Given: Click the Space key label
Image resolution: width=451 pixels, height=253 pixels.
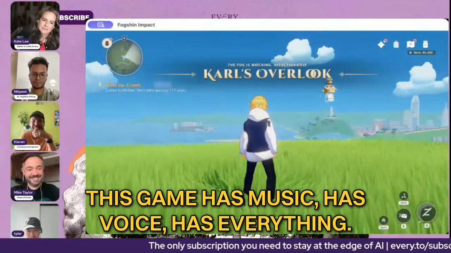Looking at the screenshot, I should [383, 227].
